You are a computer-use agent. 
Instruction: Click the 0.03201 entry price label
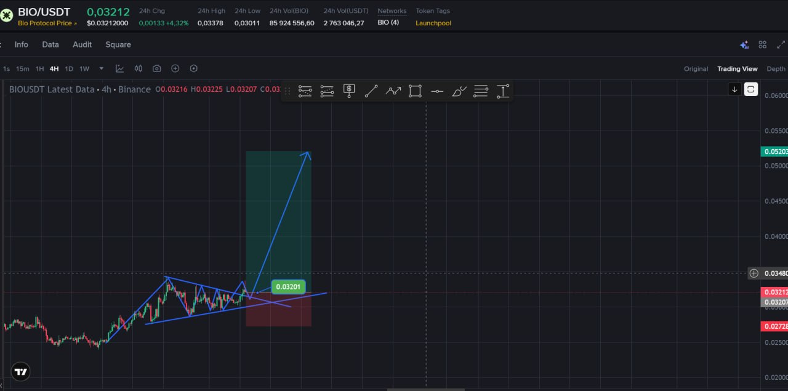coord(288,286)
